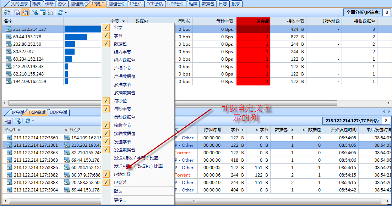The height and width of the screenshot is (206, 392).
Task: Open the refresh interval dropdown arrow
Action: coord(65,12)
